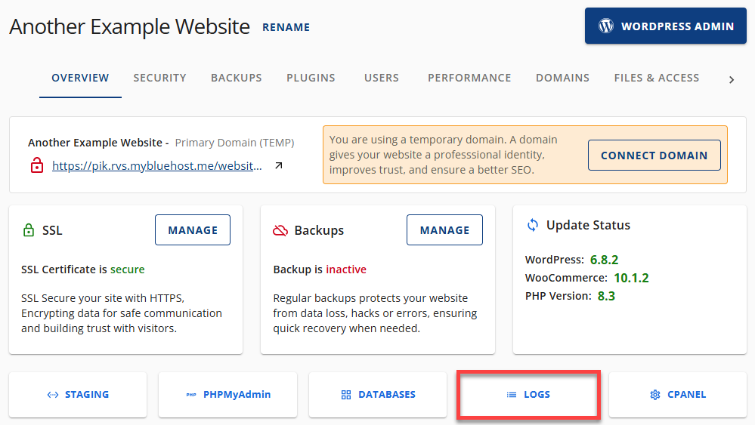Click the Databases grid icon
The height and width of the screenshot is (425, 755).
(x=345, y=395)
